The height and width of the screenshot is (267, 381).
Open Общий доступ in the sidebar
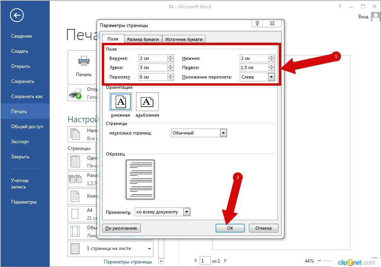coord(27,126)
